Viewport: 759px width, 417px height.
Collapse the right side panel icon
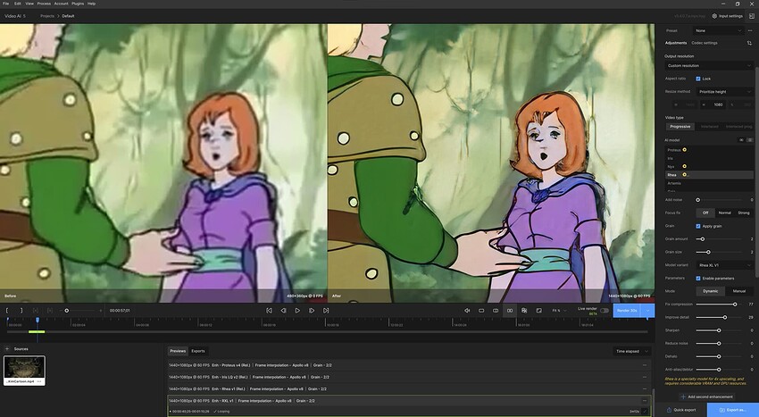click(x=751, y=16)
